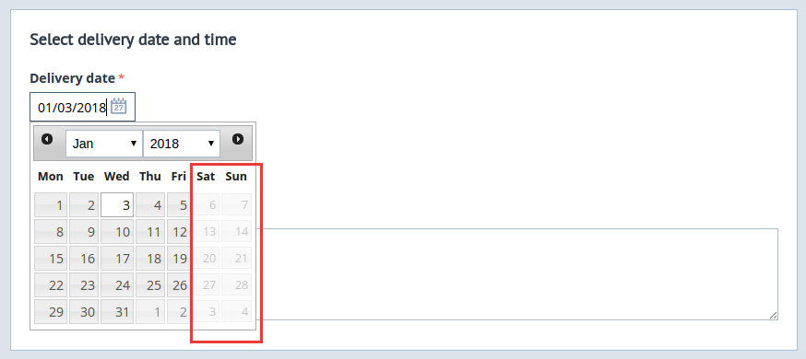Open the Jan month dropdown
This screenshot has height=359, width=806.
[x=104, y=143]
